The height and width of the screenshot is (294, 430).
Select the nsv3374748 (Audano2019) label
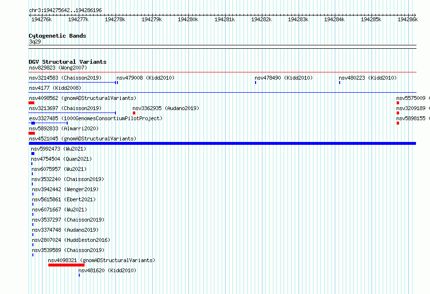coord(65,230)
